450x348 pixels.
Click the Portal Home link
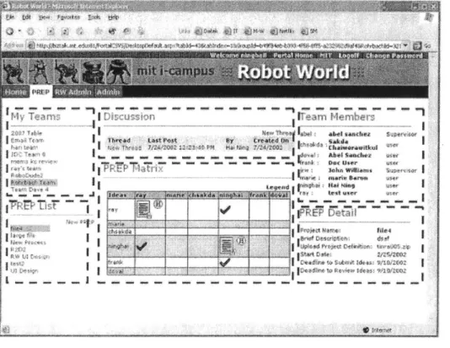tap(292, 56)
